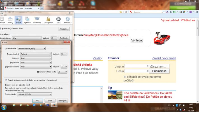Click the Jméno email input field
The width and height of the screenshot is (199, 132).
coord(137,66)
